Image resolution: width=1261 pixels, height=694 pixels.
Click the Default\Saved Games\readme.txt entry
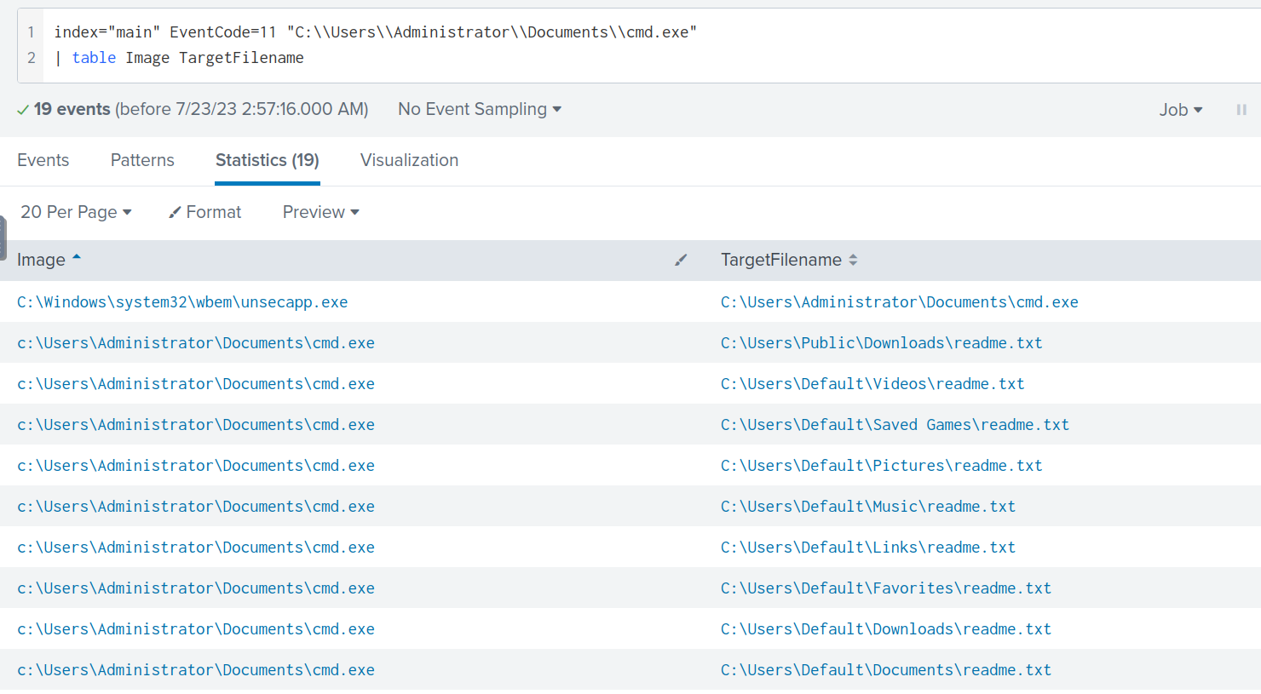tap(894, 425)
